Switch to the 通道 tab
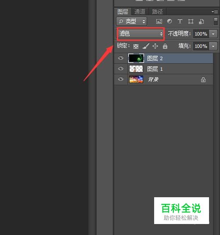This screenshot has width=220, height=235. tap(140, 11)
